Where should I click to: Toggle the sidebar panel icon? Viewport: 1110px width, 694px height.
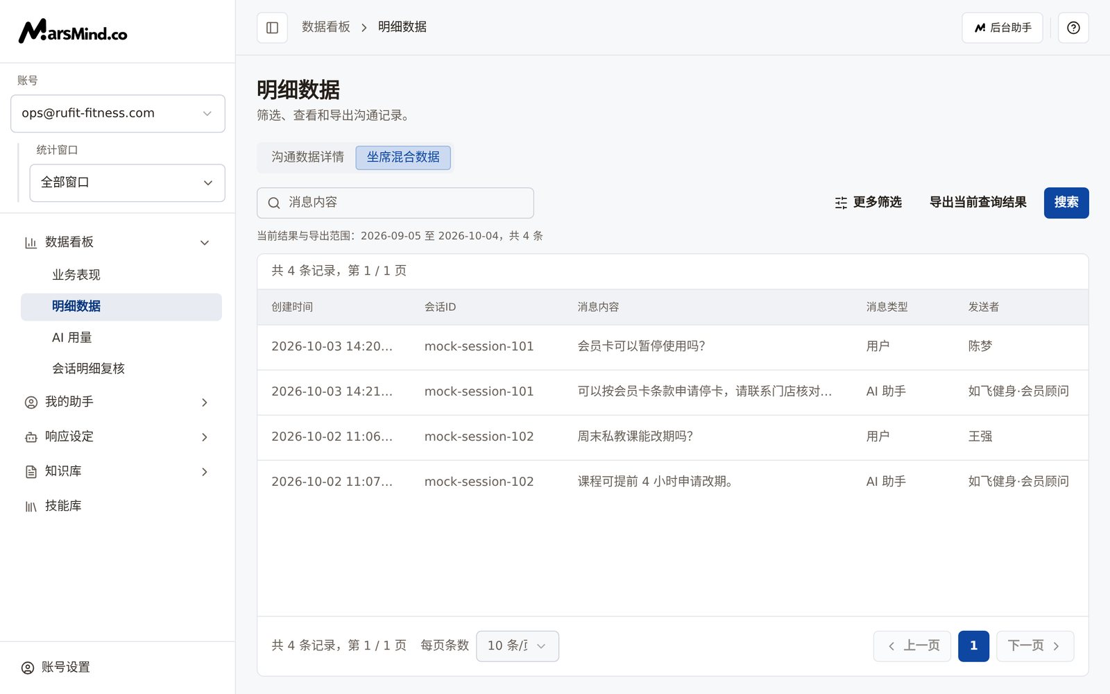[272, 28]
